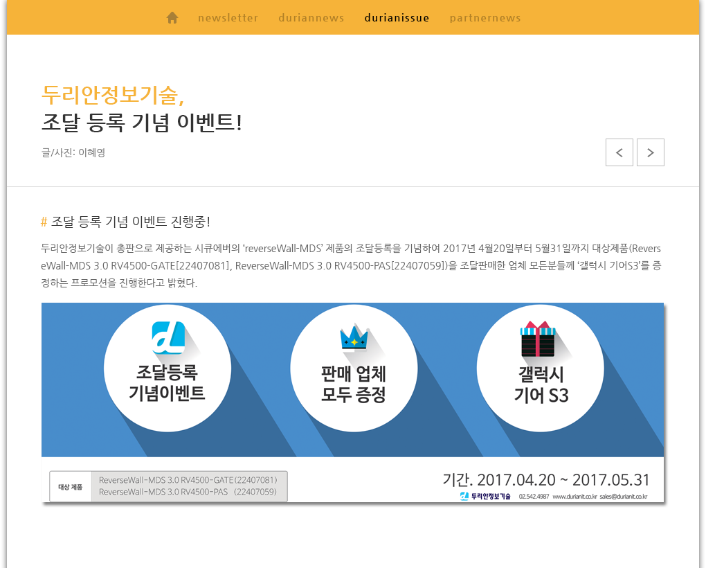Click the '조달등록 기념이벤트' circle text
The image size is (706, 568).
tap(167, 383)
